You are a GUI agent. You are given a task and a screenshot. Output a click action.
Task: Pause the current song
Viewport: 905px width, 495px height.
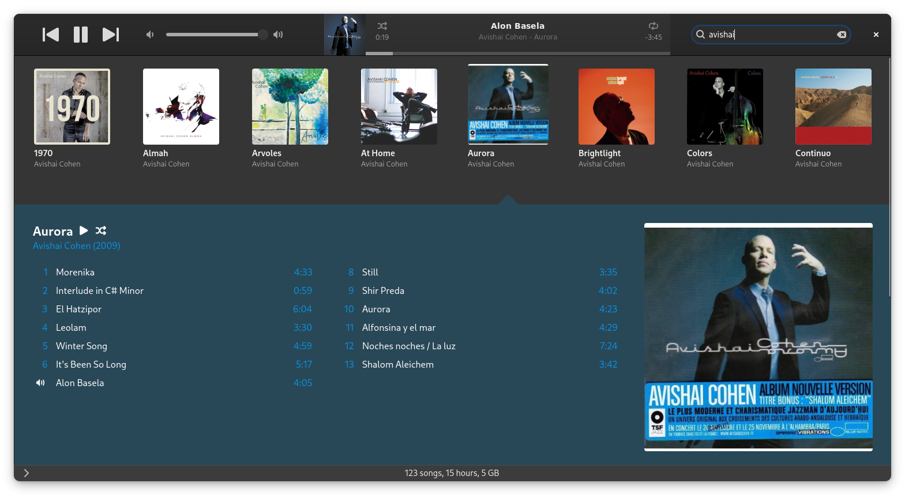(x=81, y=35)
